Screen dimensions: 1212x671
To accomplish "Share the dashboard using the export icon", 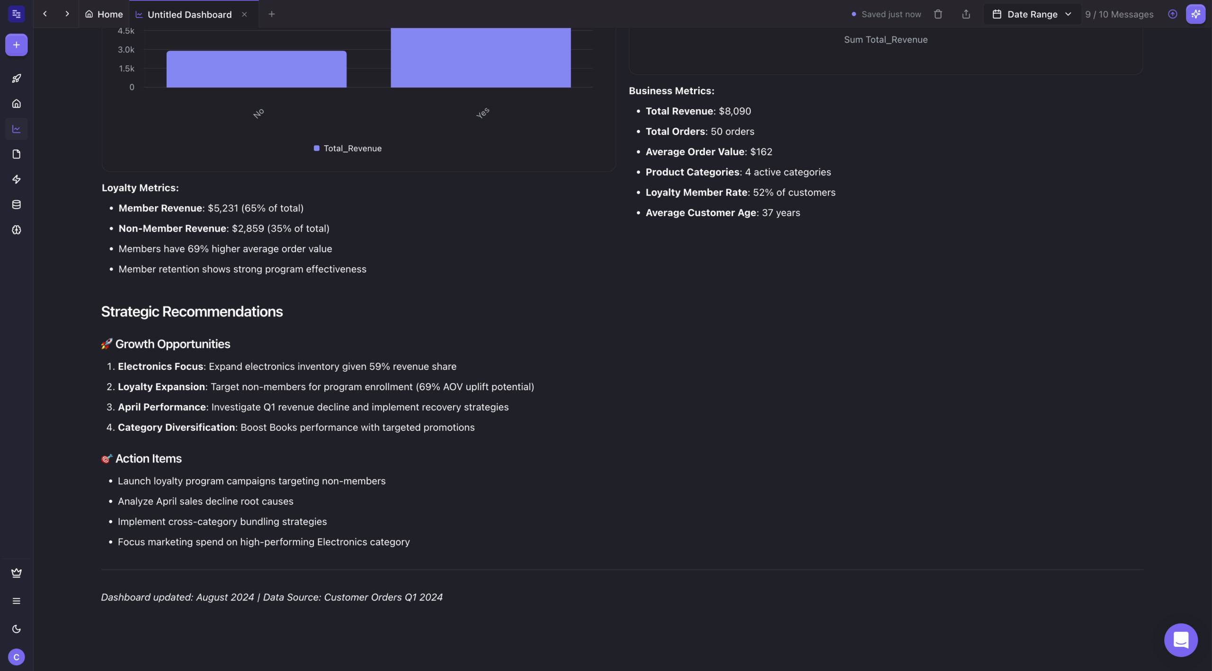I will click(x=966, y=14).
